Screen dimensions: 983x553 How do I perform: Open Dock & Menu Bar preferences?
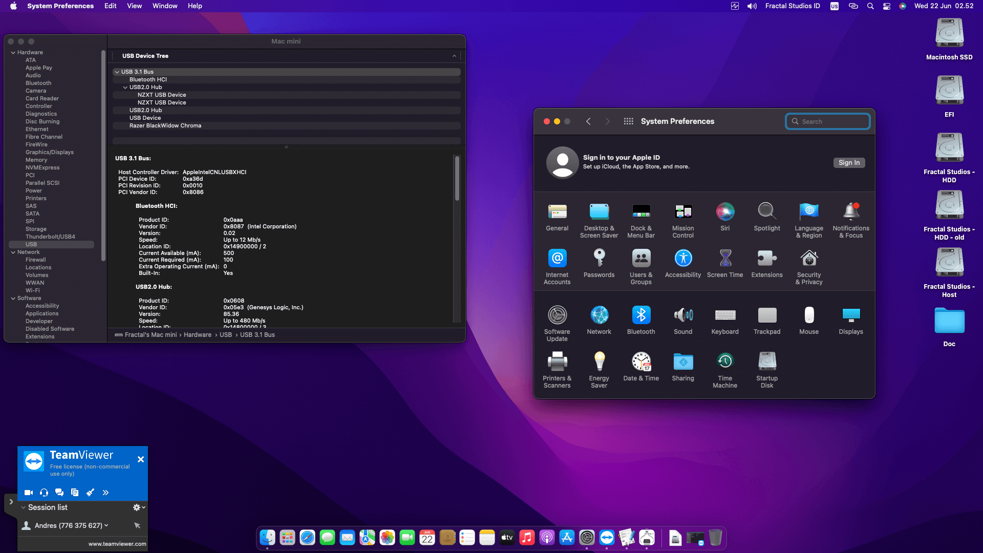tap(641, 221)
